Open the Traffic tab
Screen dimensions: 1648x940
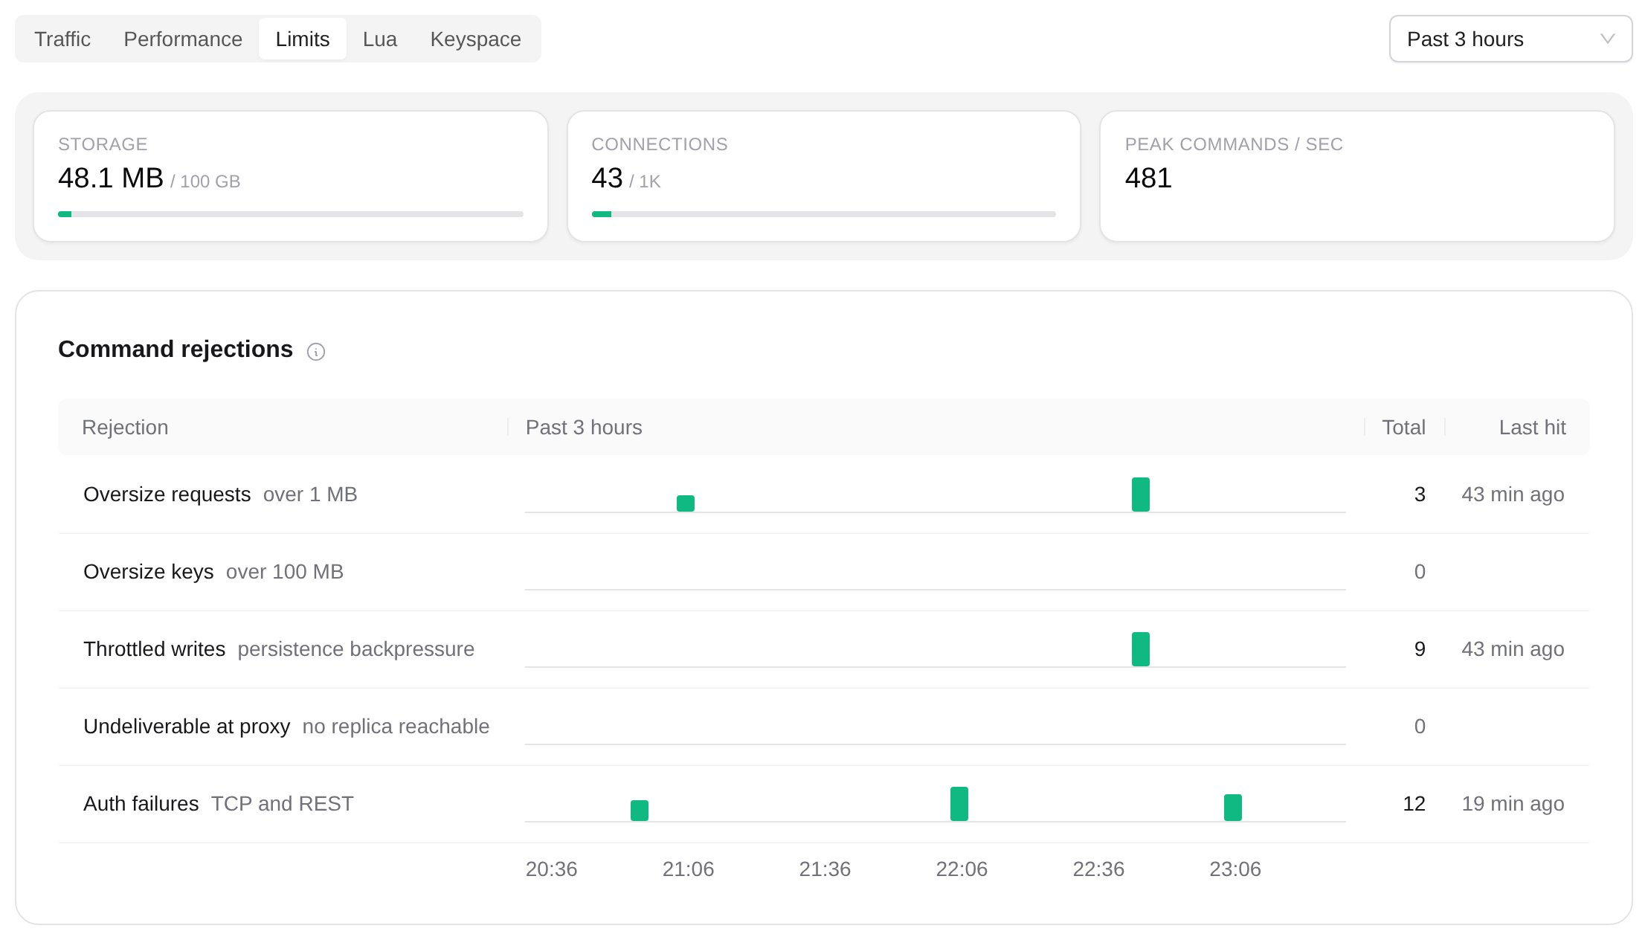(62, 39)
